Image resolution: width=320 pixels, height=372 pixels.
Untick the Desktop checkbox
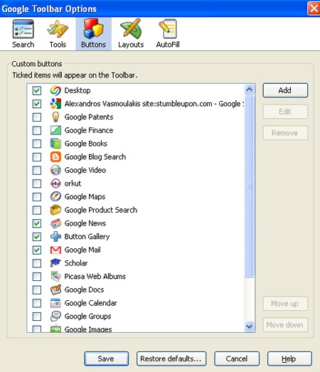[x=37, y=90]
